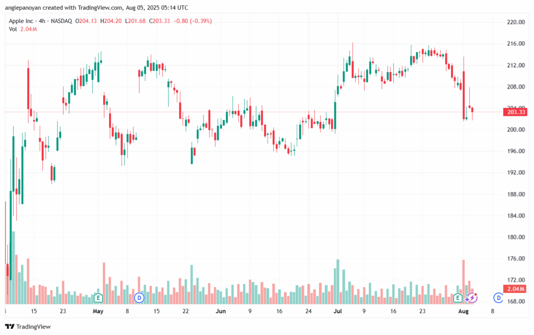Click the tallest green volume bar near Jul

(x=338, y=282)
